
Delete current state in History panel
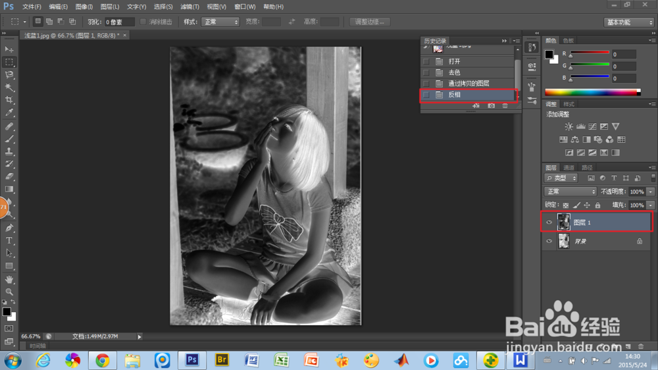coord(505,106)
